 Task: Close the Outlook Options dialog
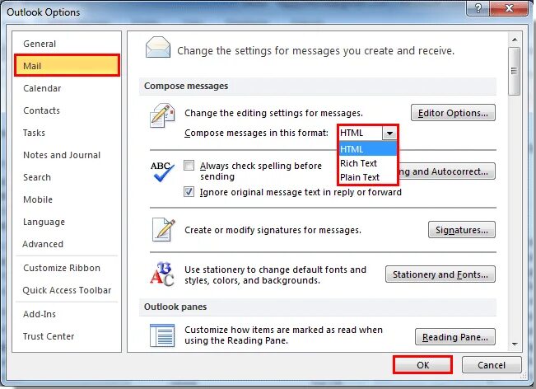point(509,8)
